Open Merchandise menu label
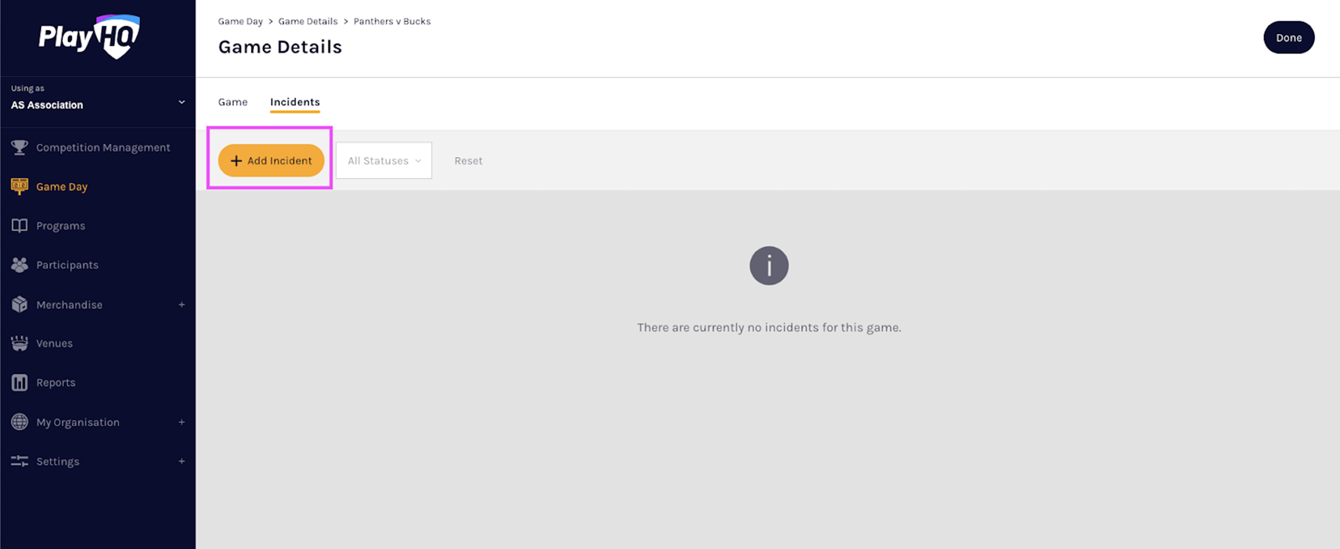 tap(69, 305)
